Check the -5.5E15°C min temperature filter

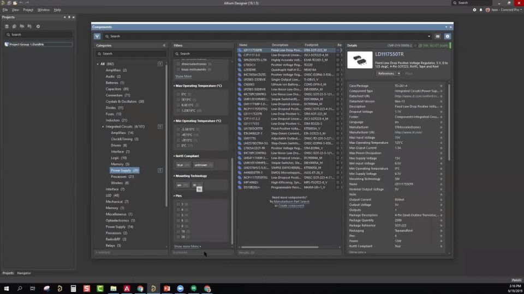(178, 130)
